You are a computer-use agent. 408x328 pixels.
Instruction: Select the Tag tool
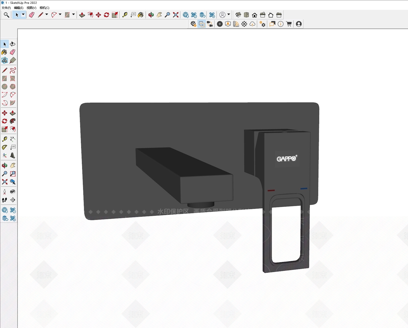(x=12, y=60)
